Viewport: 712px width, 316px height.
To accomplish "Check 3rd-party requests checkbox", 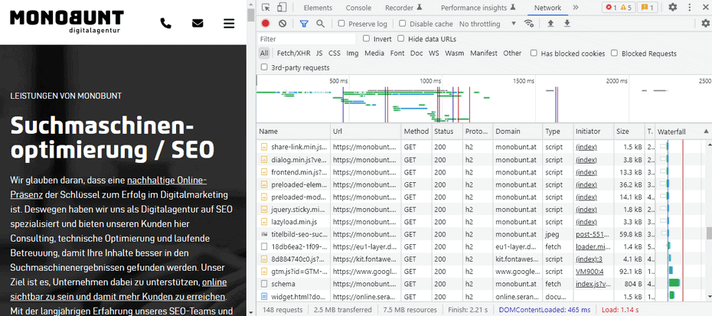I will (x=264, y=67).
